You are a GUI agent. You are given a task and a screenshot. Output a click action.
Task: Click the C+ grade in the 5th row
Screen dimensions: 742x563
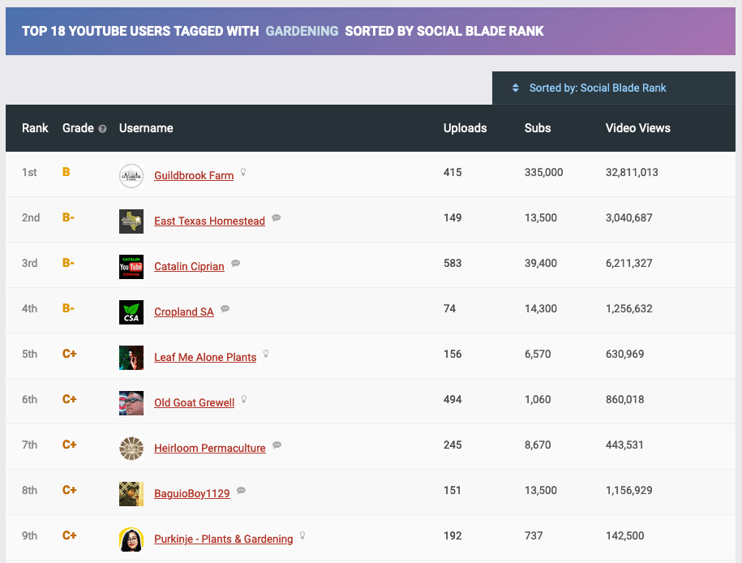point(70,354)
